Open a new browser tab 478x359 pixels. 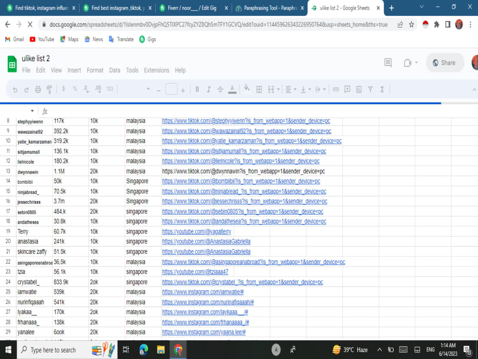[391, 8]
